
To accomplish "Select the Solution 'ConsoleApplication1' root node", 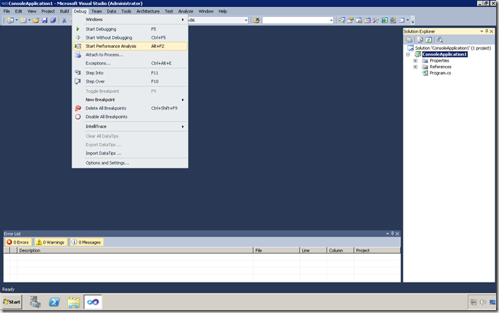I will [x=453, y=48].
